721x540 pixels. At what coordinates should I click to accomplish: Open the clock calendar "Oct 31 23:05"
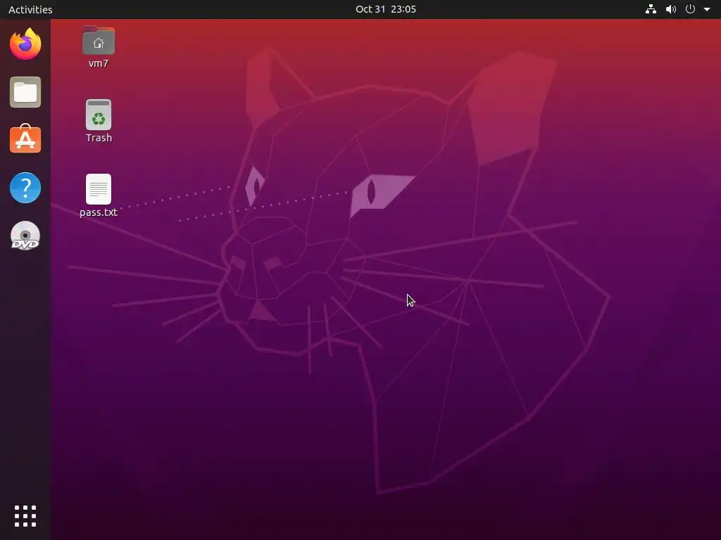tap(386, 9)
